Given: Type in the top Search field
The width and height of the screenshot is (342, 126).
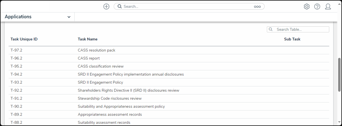Looking at the screenshot, I should click(x=186, y=7).
